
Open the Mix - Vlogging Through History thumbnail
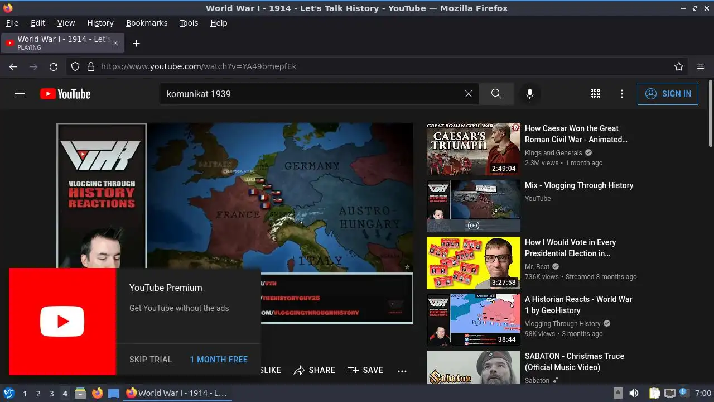(x=474, y=206)
